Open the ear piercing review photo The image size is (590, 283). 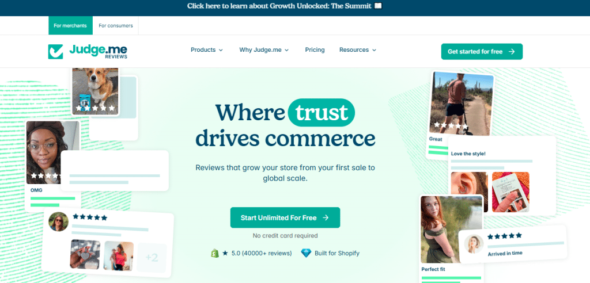click(x=469, y=192)
